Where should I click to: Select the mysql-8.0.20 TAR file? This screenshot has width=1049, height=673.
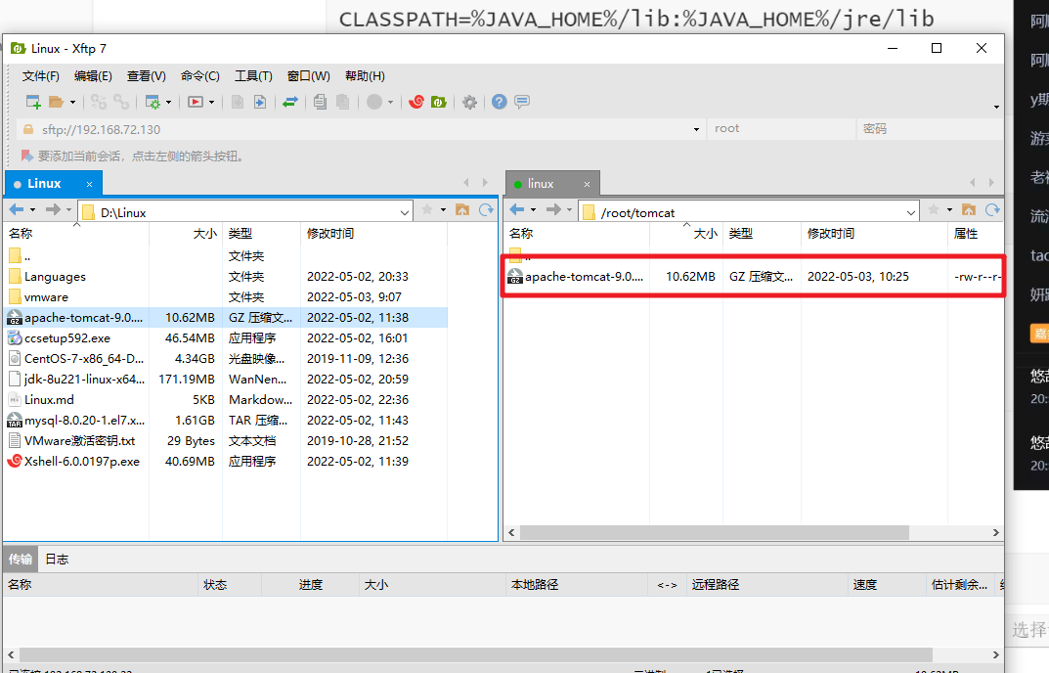coord(226,421)
